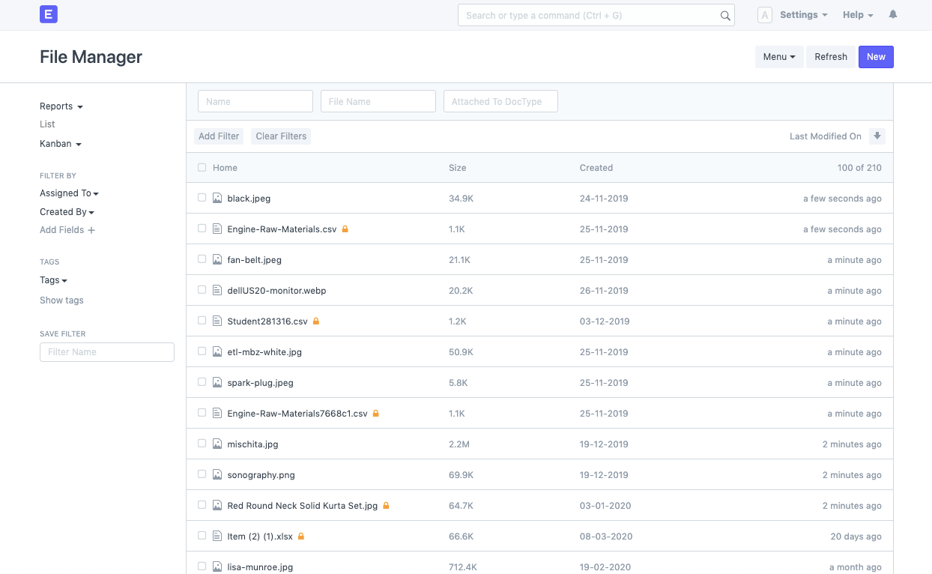
Task: Click the document icon beside dellUS20-monitor.webp
Action: 217,291
